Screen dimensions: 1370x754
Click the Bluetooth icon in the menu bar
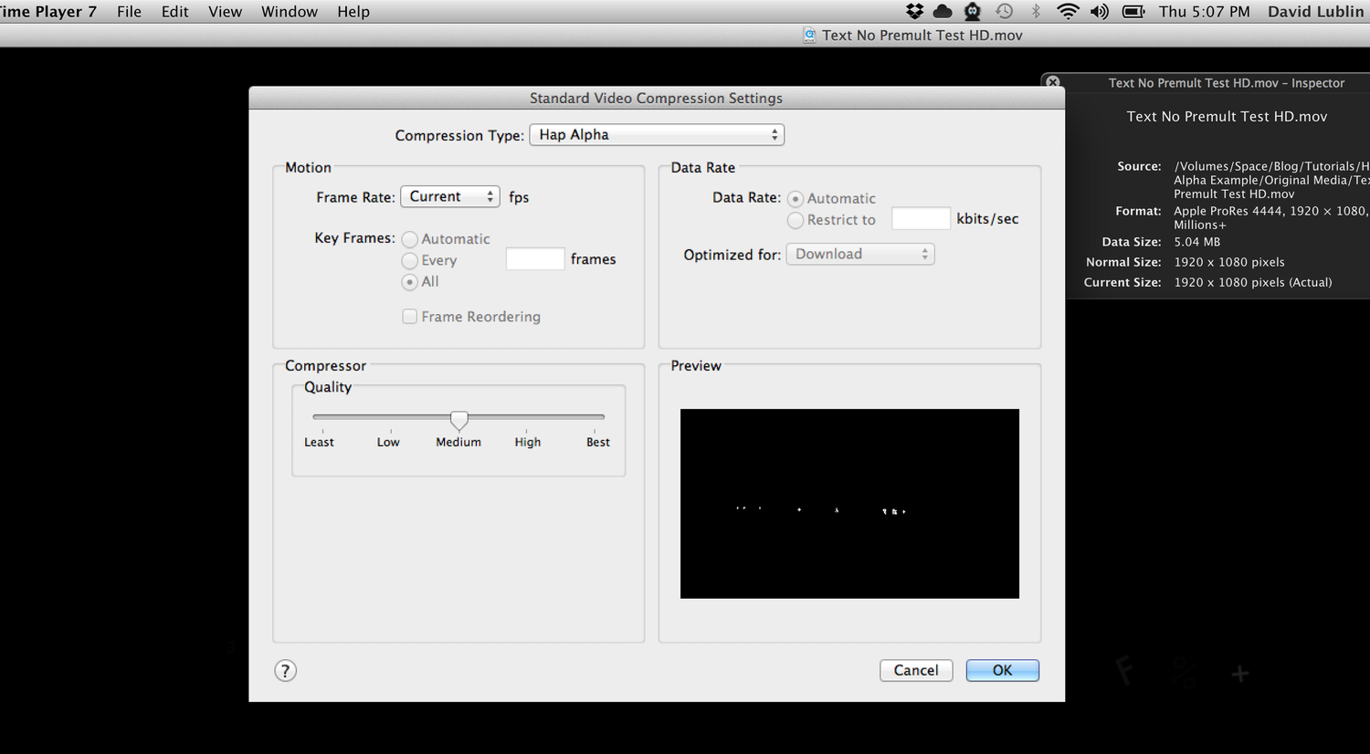tap(1036, 12)
